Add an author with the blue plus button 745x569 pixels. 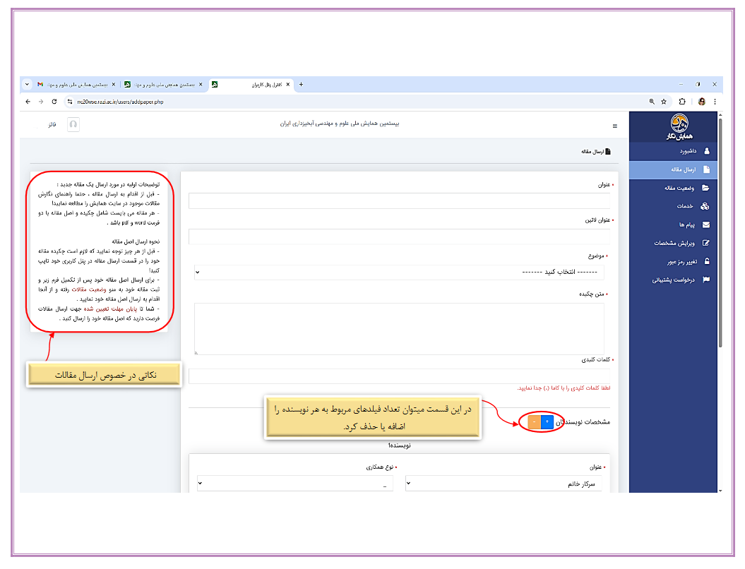[547, 421]
